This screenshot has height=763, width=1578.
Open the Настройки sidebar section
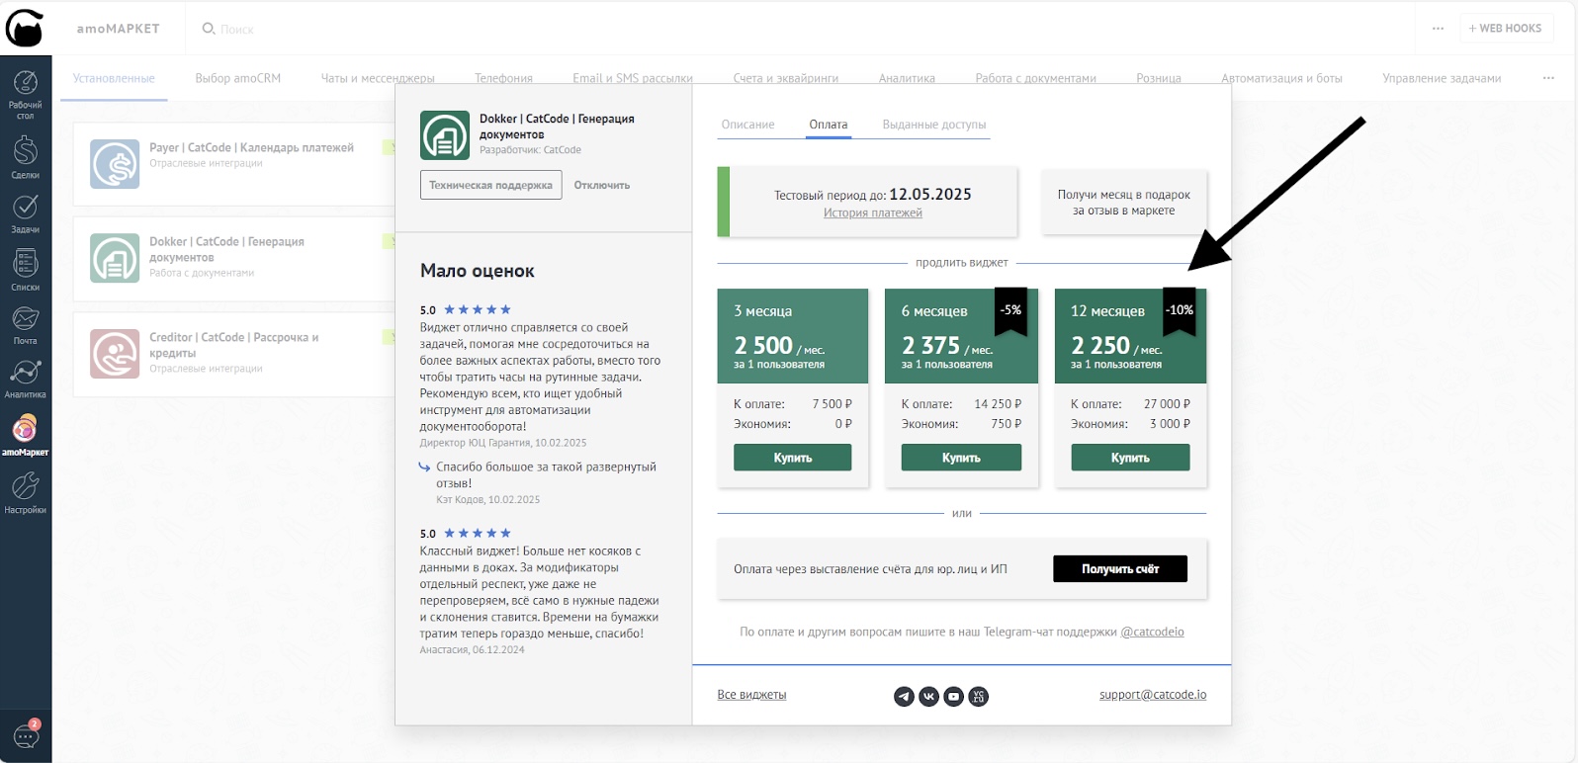tap(25, 492)
